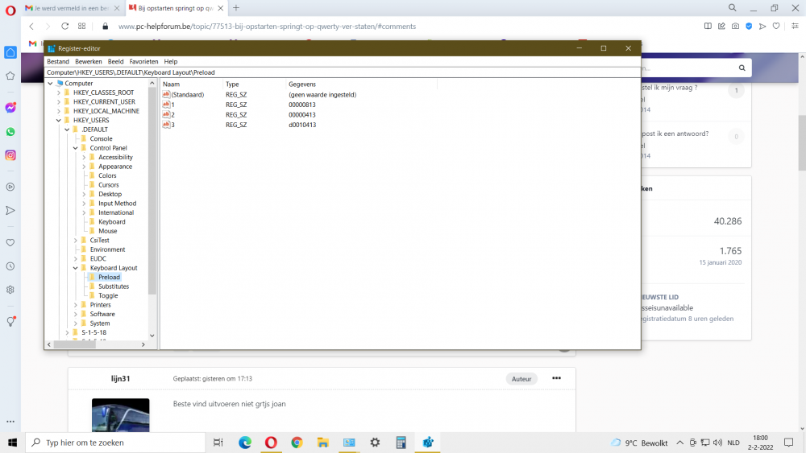
Task: Expand the HKEY_CURRENT_USER node
Action: click(x=59, y=101)
